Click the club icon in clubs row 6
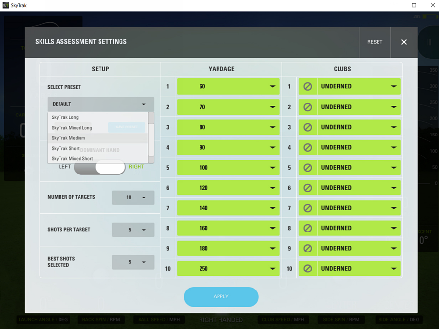439x329 pixels. (307, 188)
